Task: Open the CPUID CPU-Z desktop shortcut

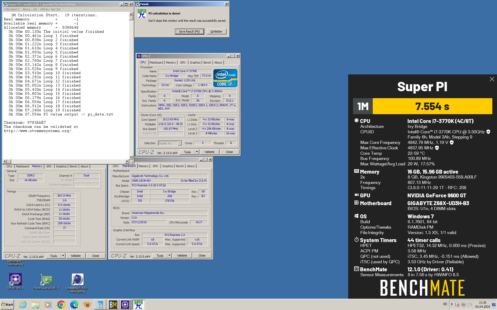Action: [15, 282]
